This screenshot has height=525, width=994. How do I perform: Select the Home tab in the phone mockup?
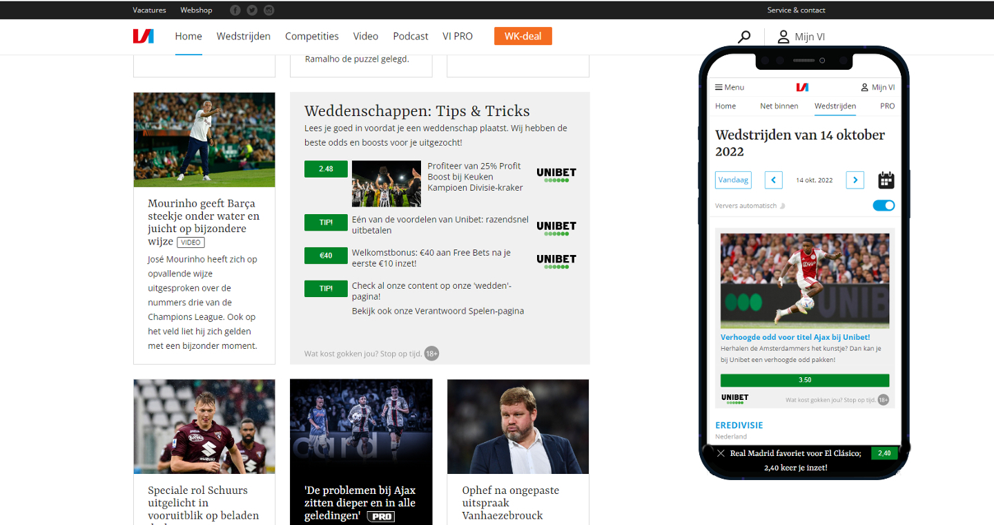tap(725, 106)
